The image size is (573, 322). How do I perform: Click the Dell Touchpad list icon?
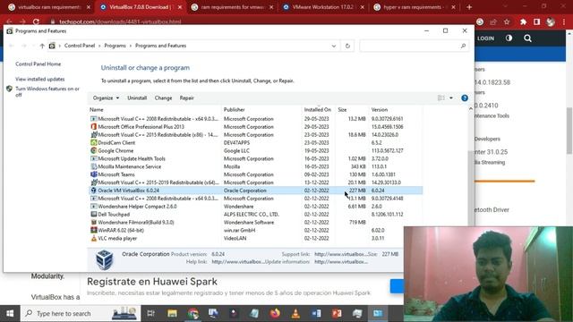click(93, 215)
